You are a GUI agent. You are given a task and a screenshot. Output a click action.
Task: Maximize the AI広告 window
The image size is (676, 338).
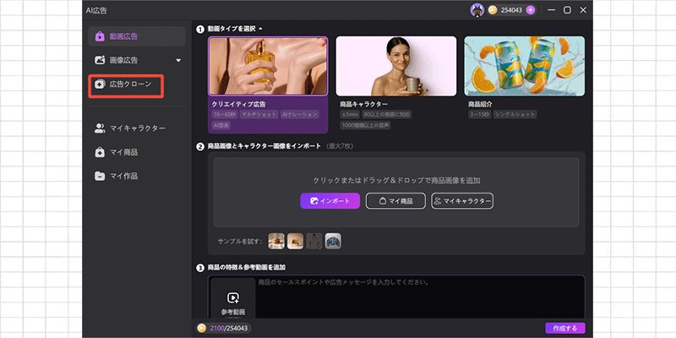point(567,10)
